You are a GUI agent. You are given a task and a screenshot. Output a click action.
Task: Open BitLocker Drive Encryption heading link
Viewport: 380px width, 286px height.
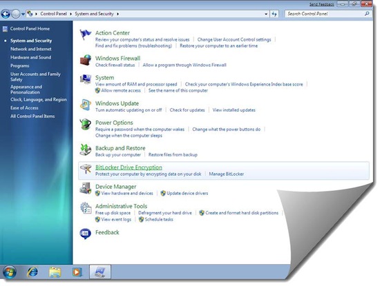(x=129, y=167)
